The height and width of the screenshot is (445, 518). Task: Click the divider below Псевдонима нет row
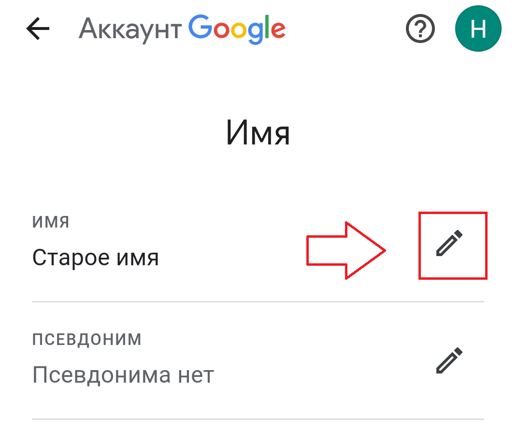[x=258, y=419]
